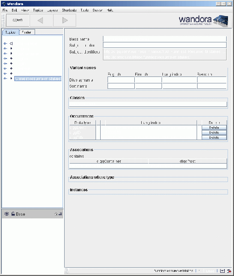Click the Swedish Display name field
Screen dimensions: 234x276
(212, 80)
